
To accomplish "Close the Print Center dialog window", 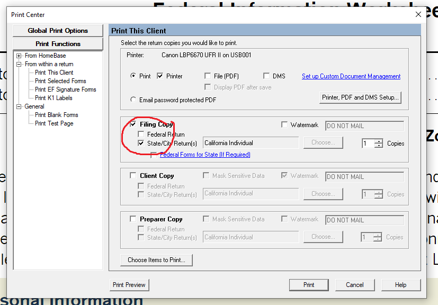I will tap(418, 15).
